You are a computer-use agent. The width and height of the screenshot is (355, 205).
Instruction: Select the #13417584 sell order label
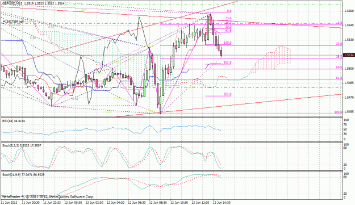click(x=14, y=22)
